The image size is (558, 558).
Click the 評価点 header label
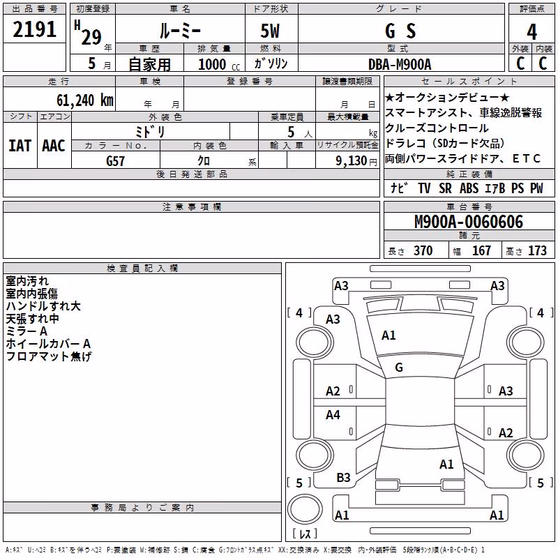point(531,9)
